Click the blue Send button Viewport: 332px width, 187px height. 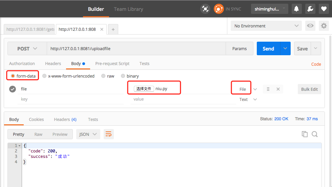coord(268,48)
